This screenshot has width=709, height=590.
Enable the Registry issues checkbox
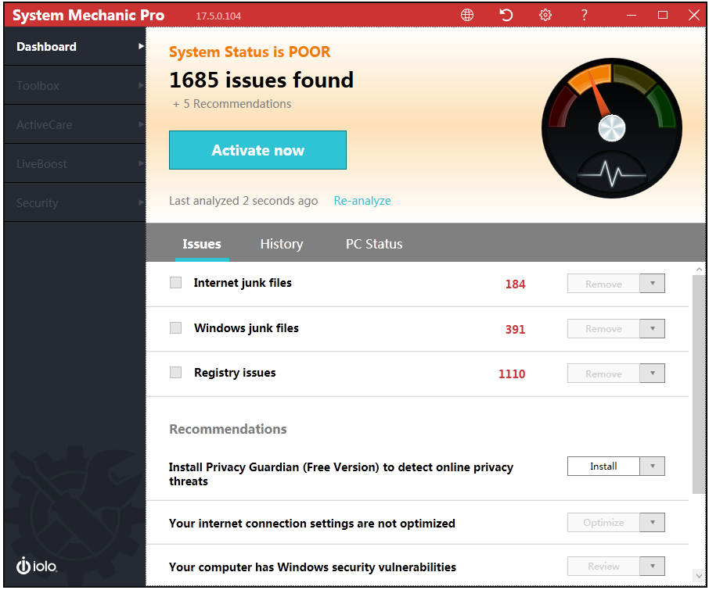[x=175, y=373]
